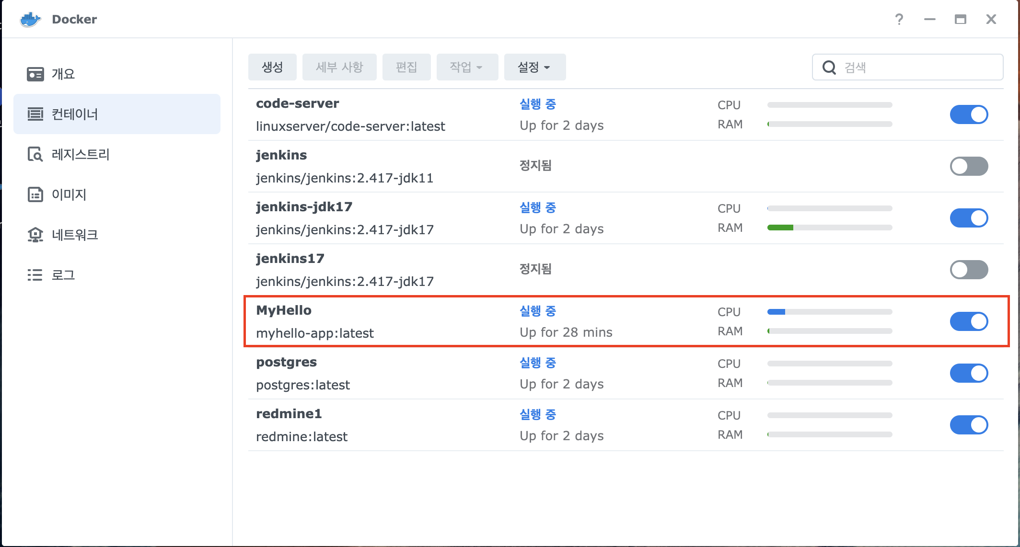The width and height of the screenshot is (1020, 547).
Task: Click the MyHello CPU usage bar
Action: [x=829, y=312]
